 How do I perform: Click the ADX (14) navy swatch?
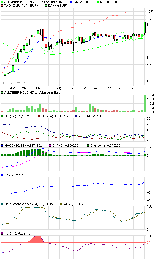[76, 116]
